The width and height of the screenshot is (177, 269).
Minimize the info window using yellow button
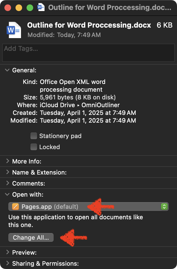19,7
